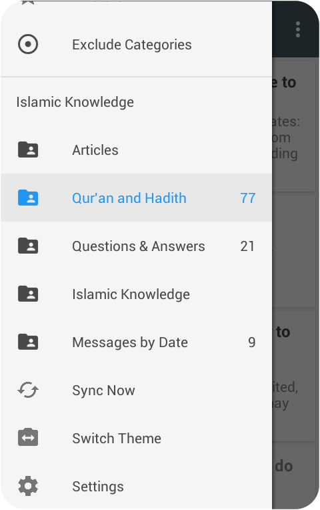Click the Questions & Answers folder icon

tap(28, 246)
